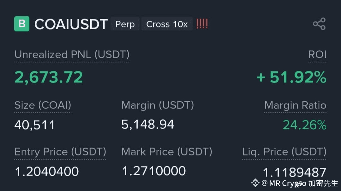Click the Liq. Price (USDT) label

(x=284, y=152)
